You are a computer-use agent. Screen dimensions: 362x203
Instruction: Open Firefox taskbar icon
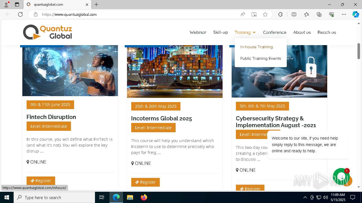[x=144, y=197]
